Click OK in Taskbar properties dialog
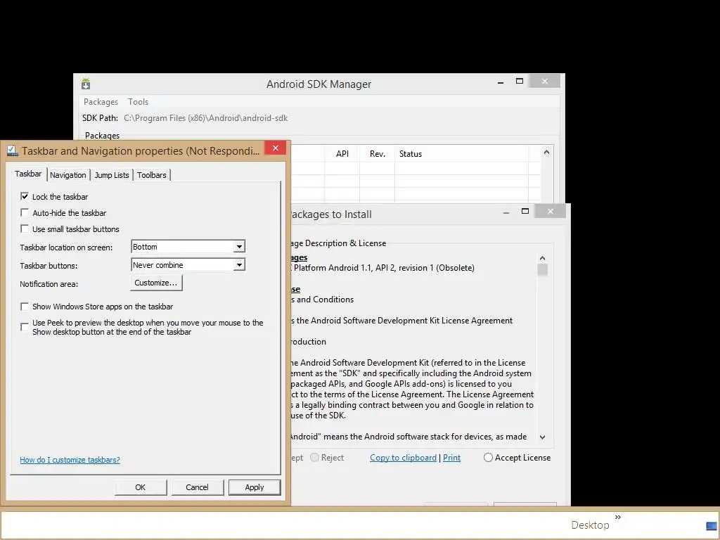The width and height of the screenshot is (720, 540). 141,487
